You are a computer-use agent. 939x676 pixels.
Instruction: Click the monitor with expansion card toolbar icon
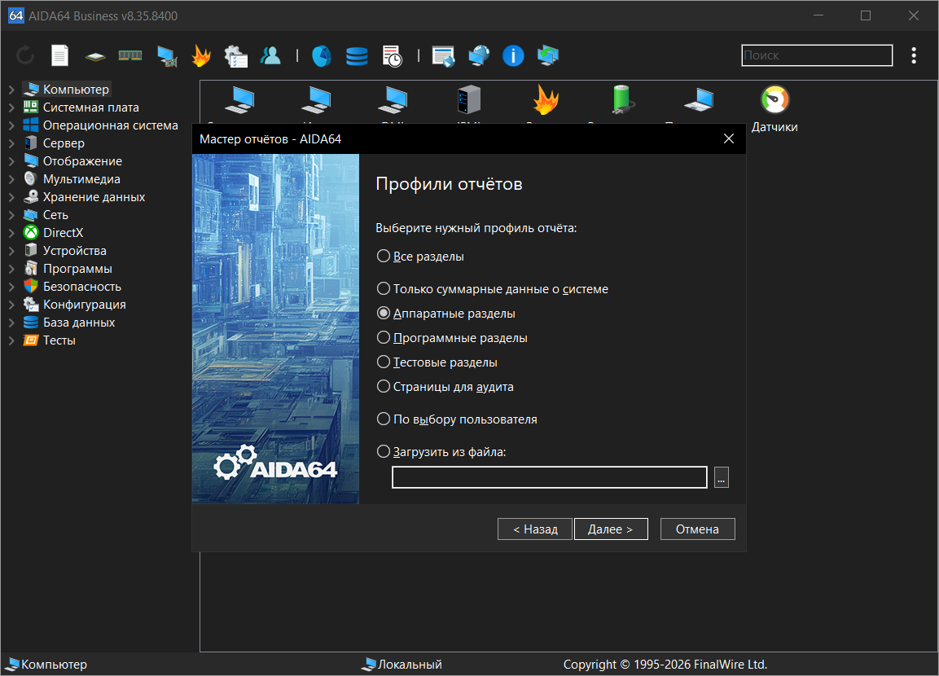(x=167, y=55)
